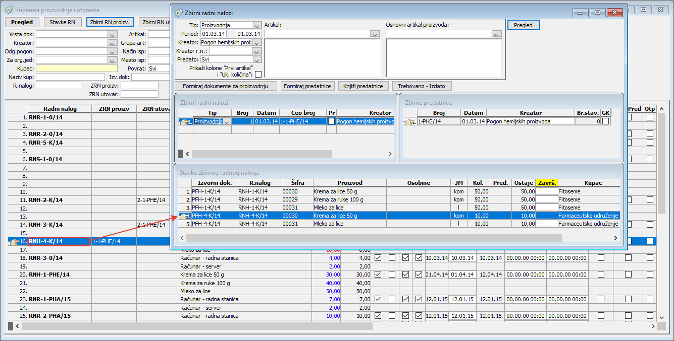
Task: Click the down arrow of the main grid vertical scrollbar
Action: point(661,317)
